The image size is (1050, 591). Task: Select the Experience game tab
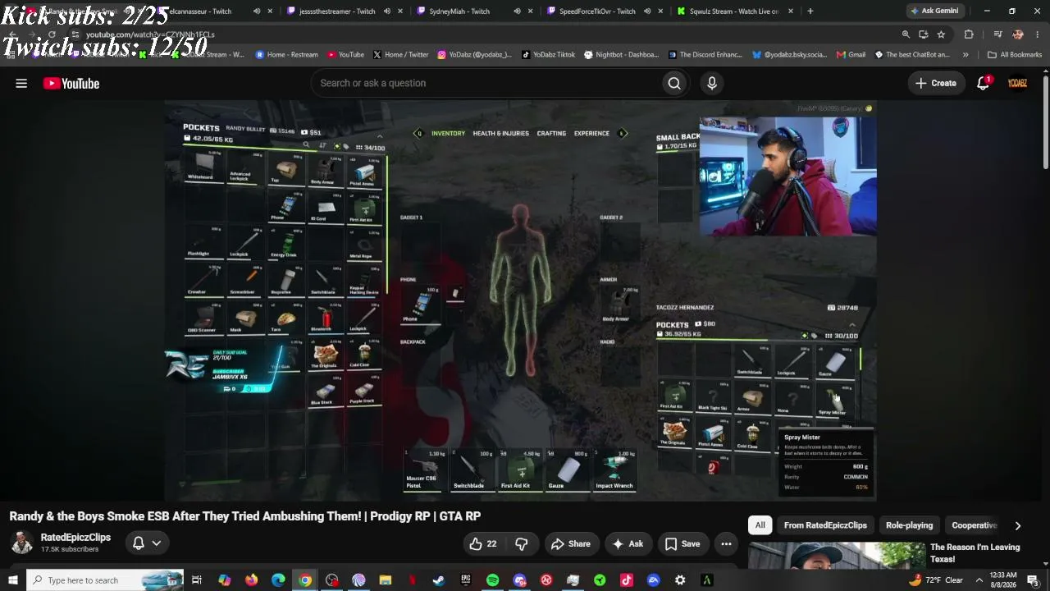[591, 133]
